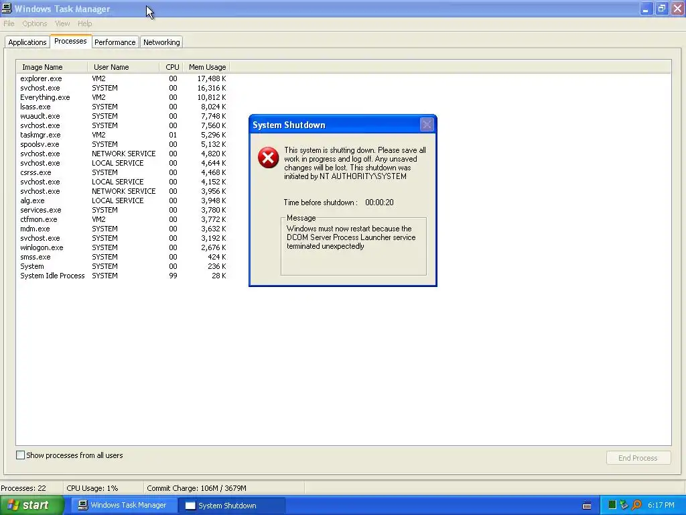Select the Processes tab

(x=70, y=41)
